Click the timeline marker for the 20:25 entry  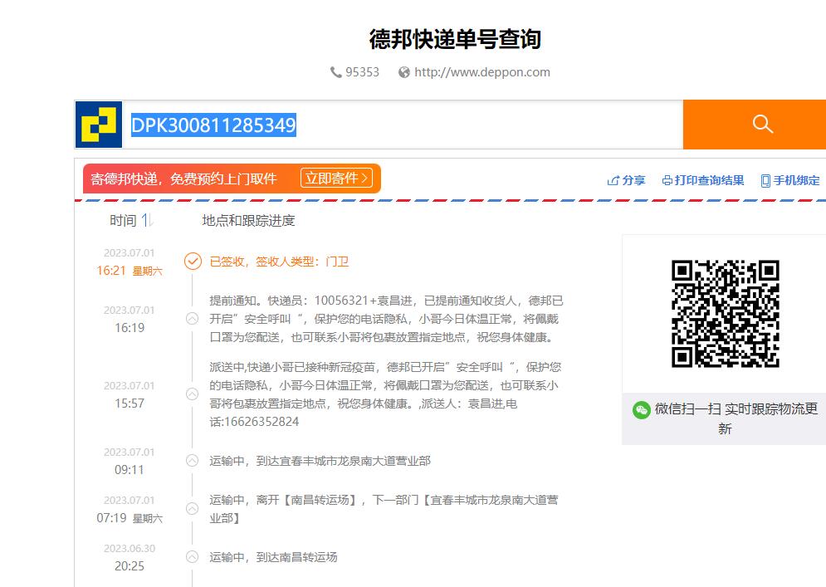point(193,557)
